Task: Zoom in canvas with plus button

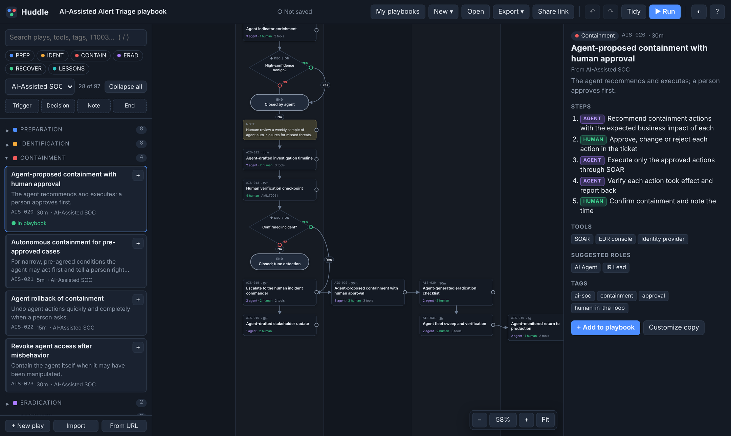Action: coord(526,420)
